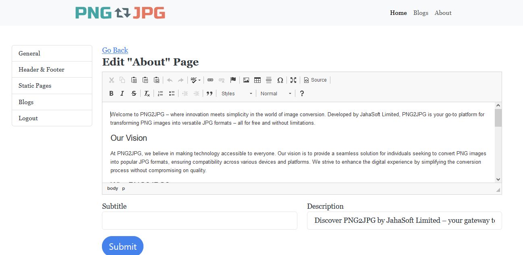Go to Blogs in top navigation
Viewport: 523px width, 255px height.
[421, 13]
